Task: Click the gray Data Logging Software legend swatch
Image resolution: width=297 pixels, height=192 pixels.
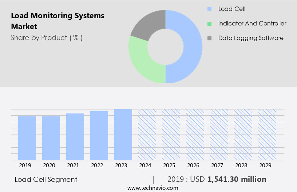Action: click(209, 38)
